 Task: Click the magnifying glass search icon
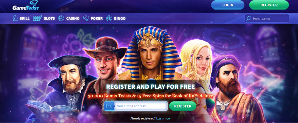249,18
